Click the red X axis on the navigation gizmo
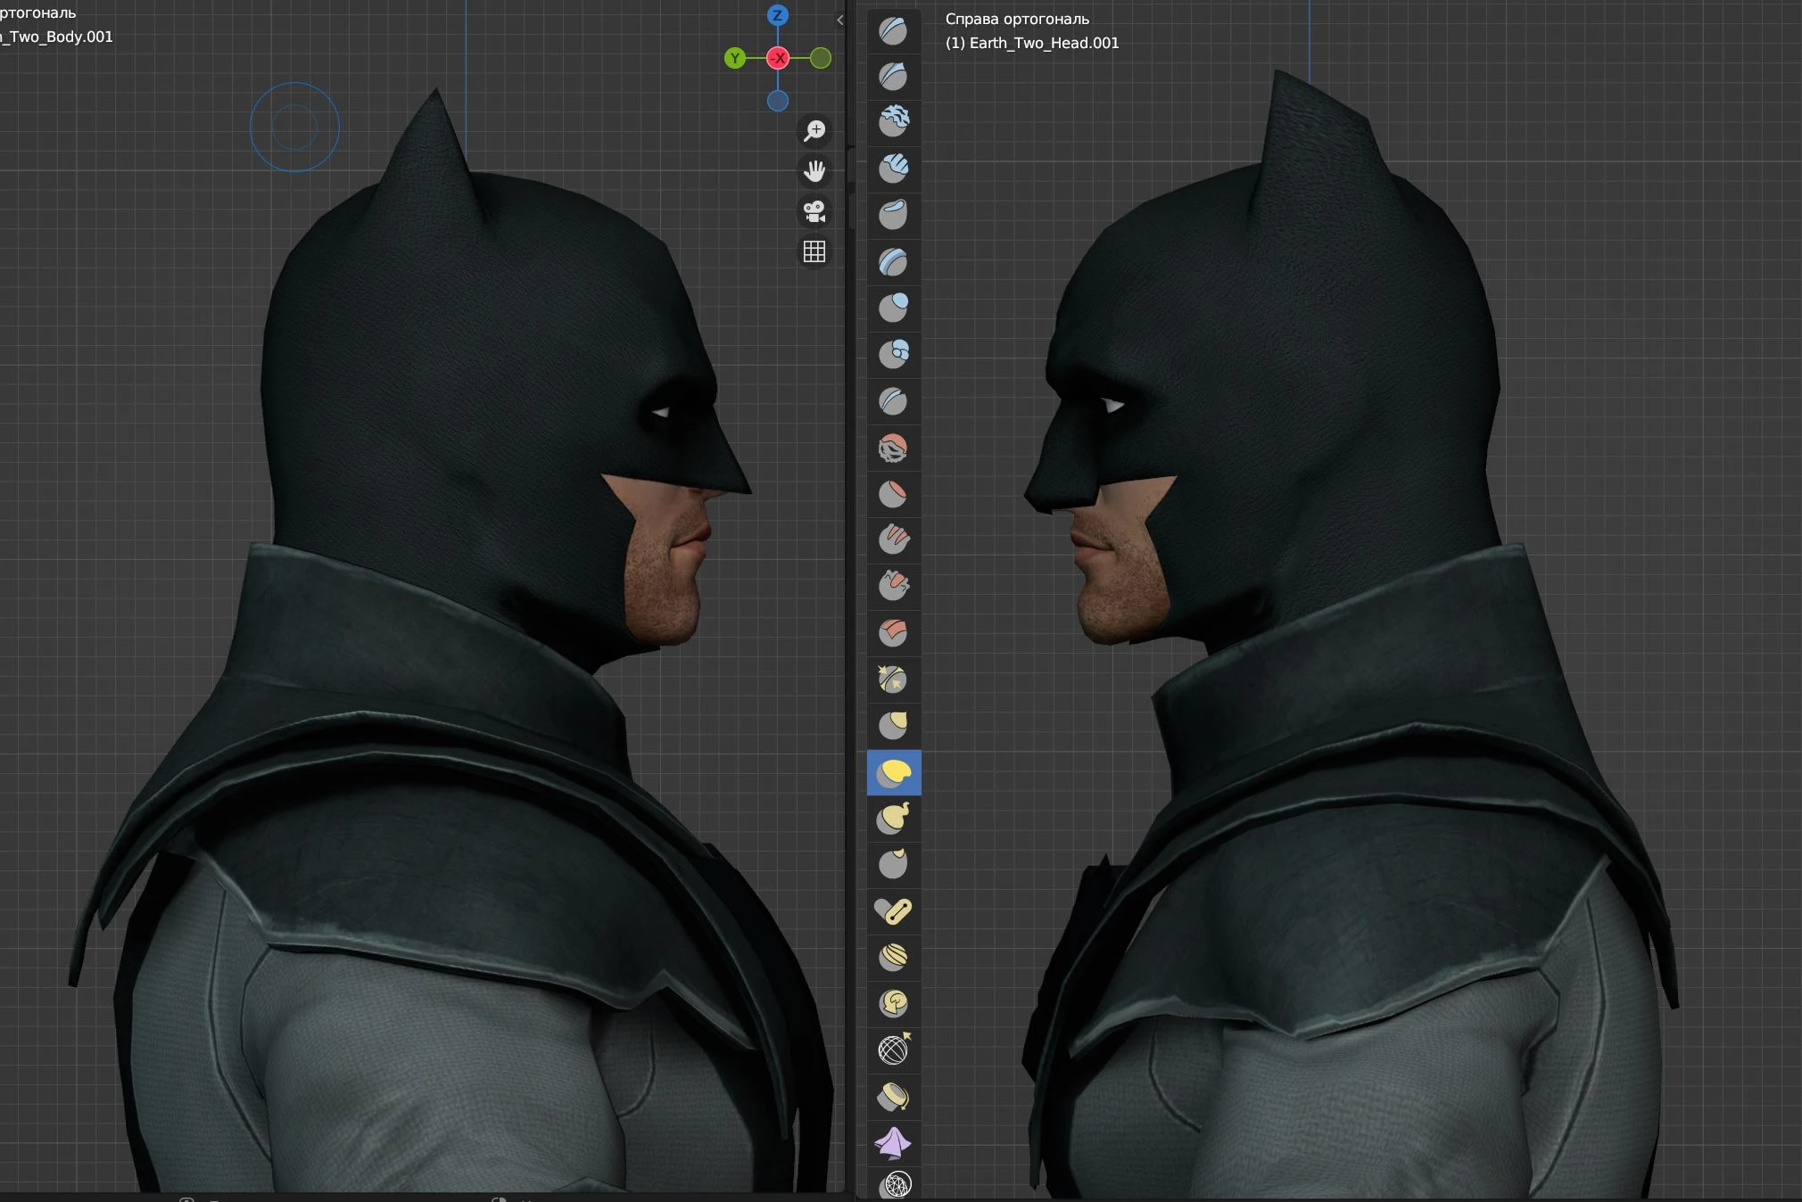Viewport: 1802px width, 1202px height. (780, 58)
